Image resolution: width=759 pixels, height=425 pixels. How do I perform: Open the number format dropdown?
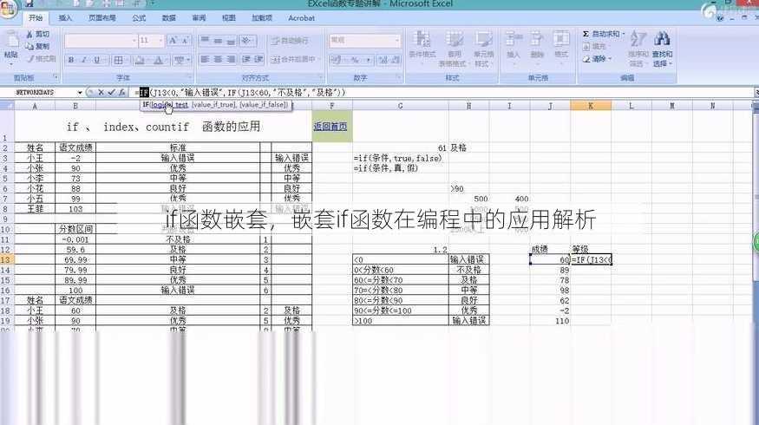[397, 41]
